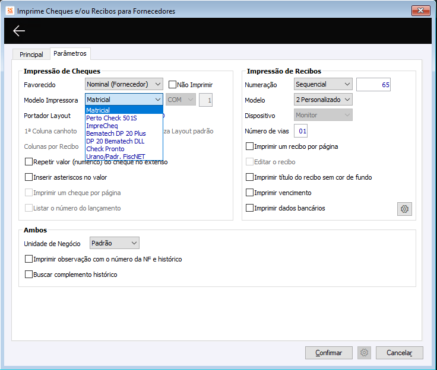Select ImpreCheq from the list
The image size is (437, 370).
[x=124, y=126]
